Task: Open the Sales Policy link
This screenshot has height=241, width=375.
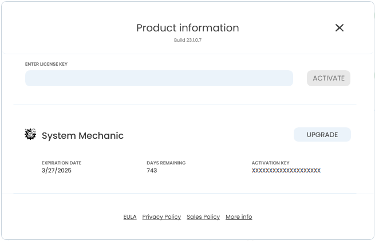Action: pyautogui.click(x=203, y=216)
